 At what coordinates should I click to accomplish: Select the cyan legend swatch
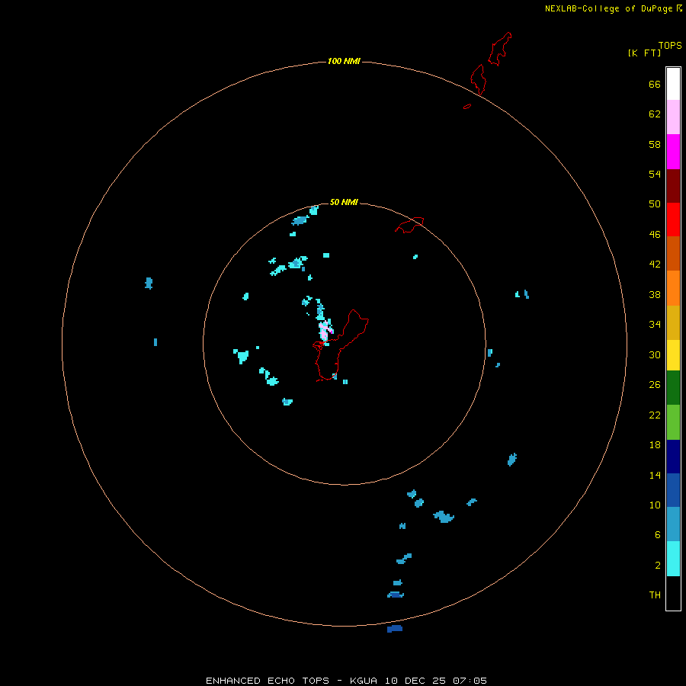click(x=673, y=559)
